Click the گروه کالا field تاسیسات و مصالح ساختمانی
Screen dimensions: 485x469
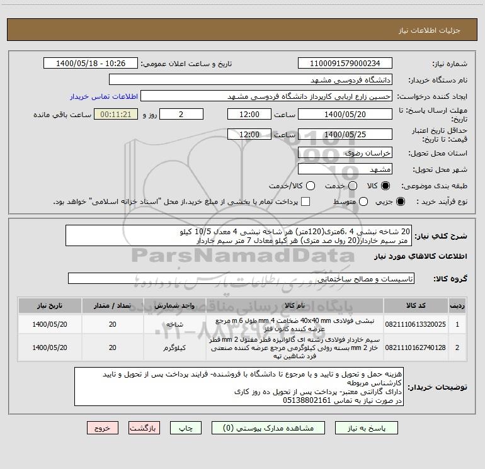coord(241,278)
